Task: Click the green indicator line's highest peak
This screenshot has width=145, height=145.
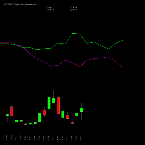Action: [73, 33]
